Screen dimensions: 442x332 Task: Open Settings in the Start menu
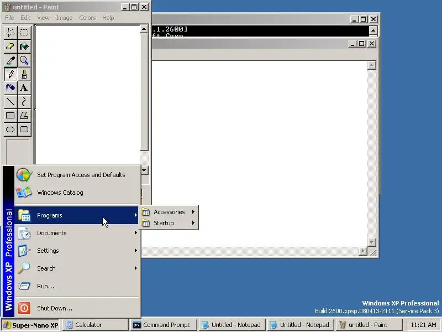tap(77, 251)
